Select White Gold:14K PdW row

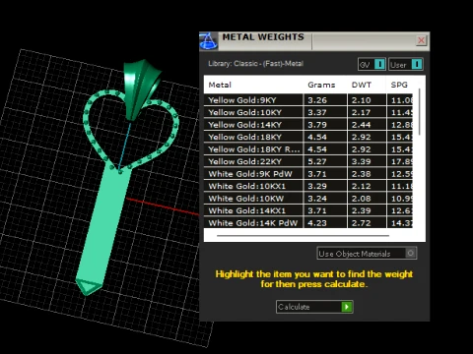coord(308,223)
